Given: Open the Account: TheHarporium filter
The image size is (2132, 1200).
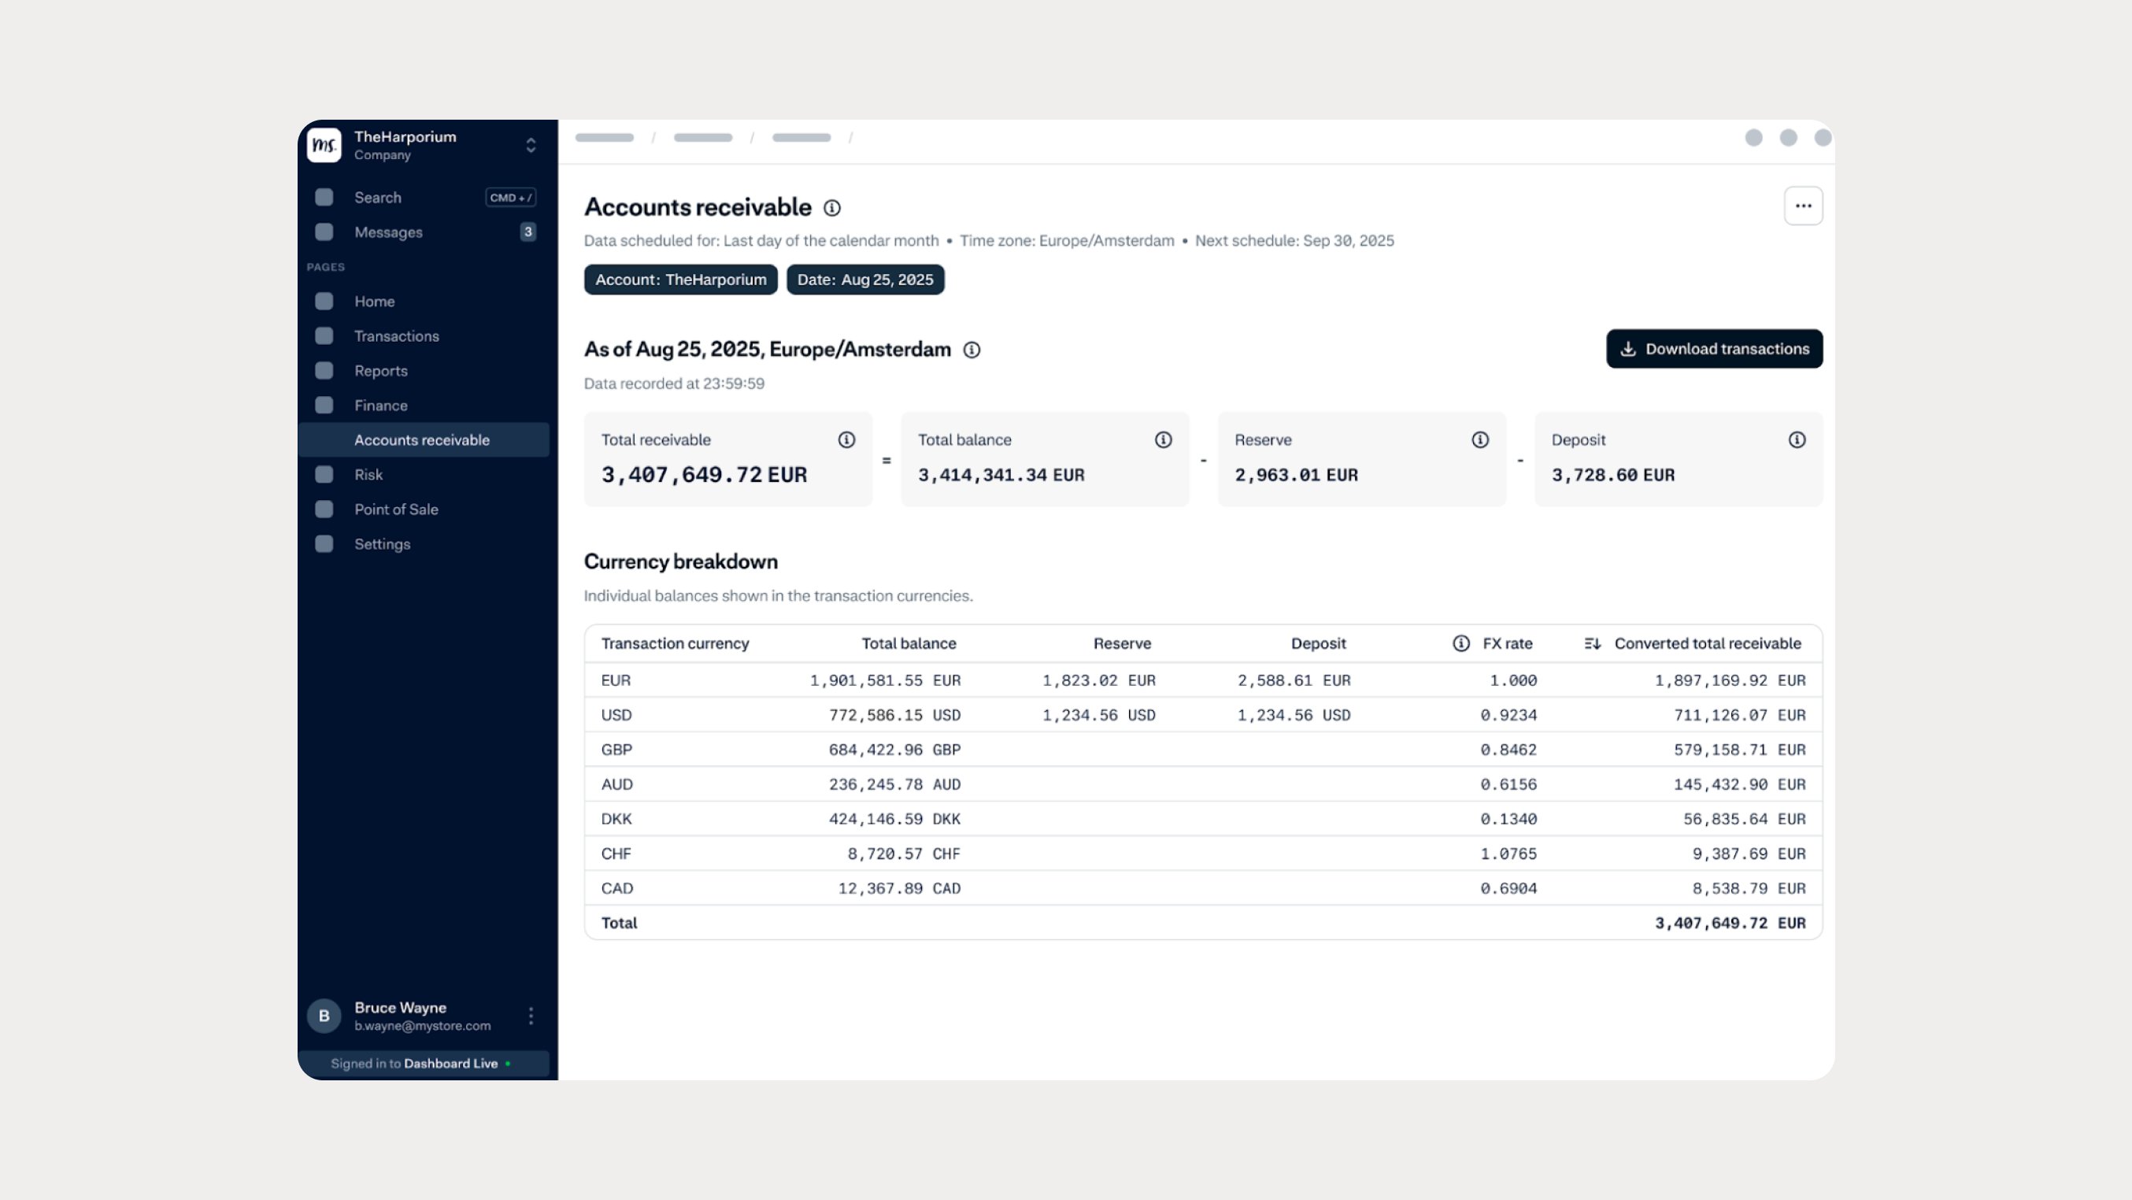Looking at the screenshot, I should click(679, 280).
